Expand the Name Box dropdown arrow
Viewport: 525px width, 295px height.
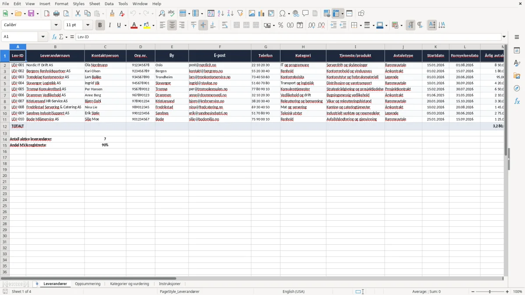[x=43, y=37]
